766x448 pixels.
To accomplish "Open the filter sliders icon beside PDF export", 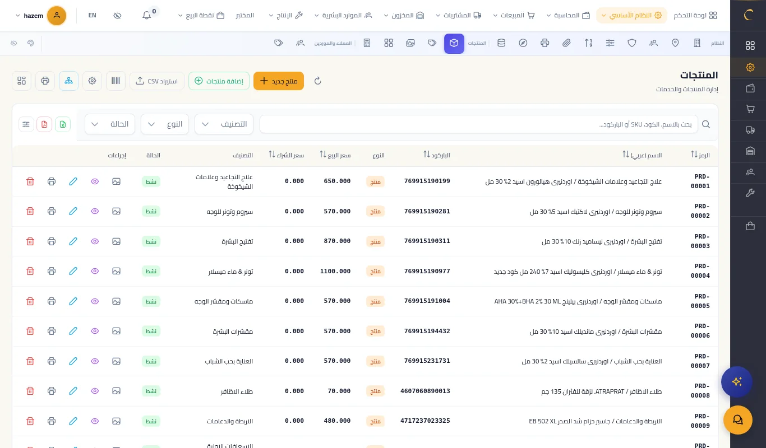I will pyautogui.click(x=26, y=124).
